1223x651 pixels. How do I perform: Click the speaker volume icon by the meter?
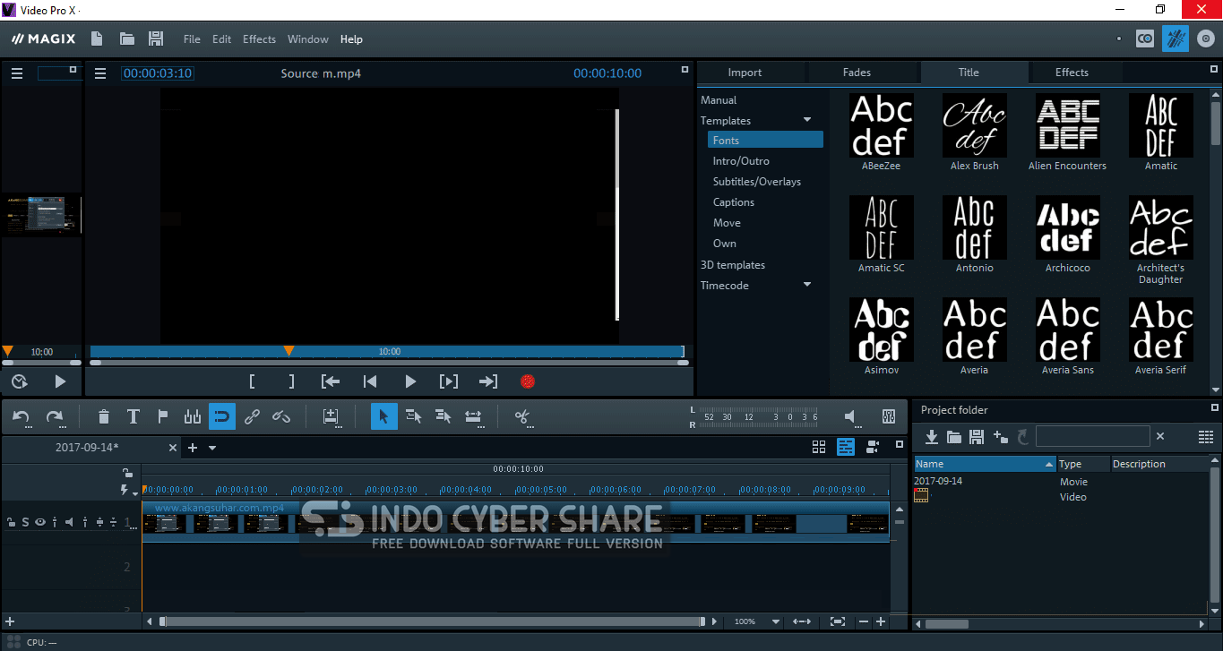point(852,416)
